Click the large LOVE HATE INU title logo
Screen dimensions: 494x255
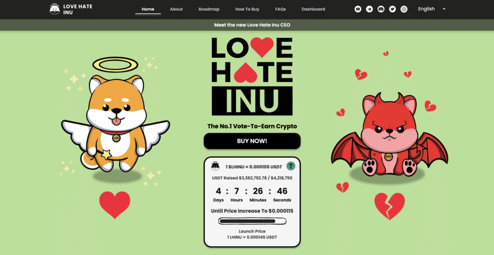click(x=252, y=77)
